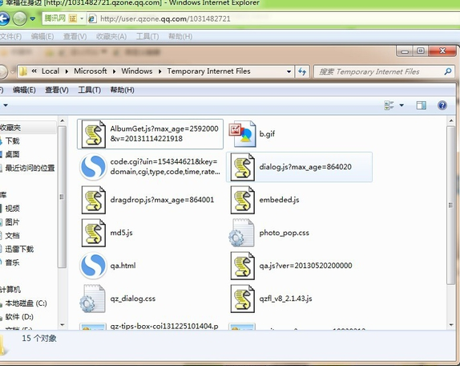Select 音乐 library in the sidebar
This screenshot has height=366, width=460.
coord(12,262)
